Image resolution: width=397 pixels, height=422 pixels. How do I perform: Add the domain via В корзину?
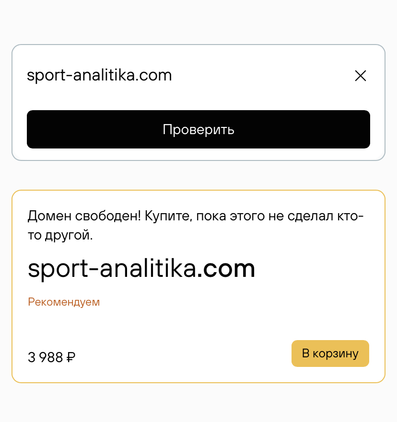[x=330, y=354]
